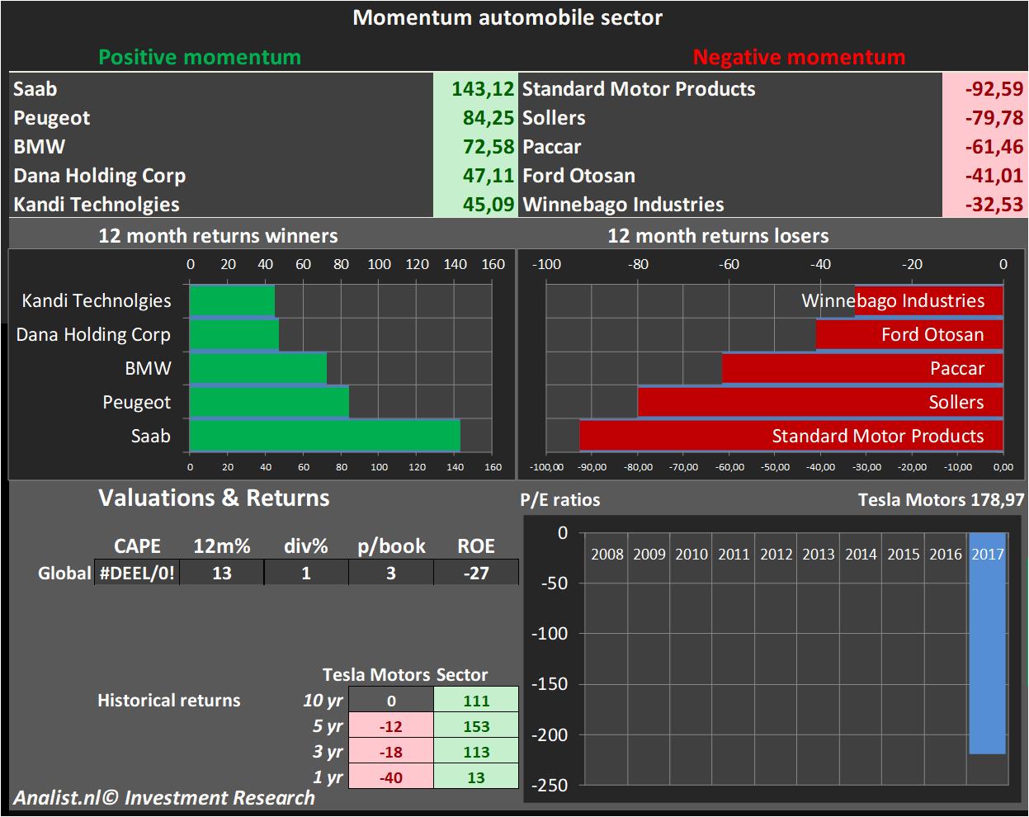
Task: Click the P/E ratios chart title
Action: 560,500
